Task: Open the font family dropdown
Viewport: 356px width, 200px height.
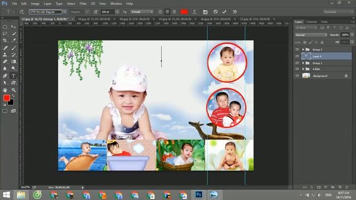Action: (65, 12)
